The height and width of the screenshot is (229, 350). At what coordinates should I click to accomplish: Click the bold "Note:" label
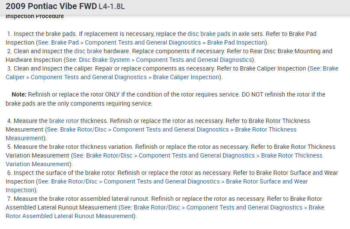(19, 94)
